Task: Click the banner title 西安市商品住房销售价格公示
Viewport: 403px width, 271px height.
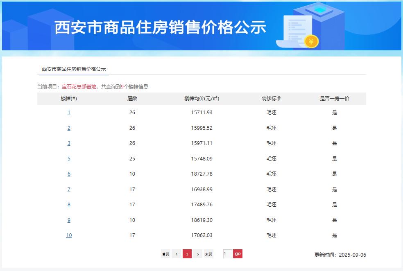Action: tap(160, 27)
